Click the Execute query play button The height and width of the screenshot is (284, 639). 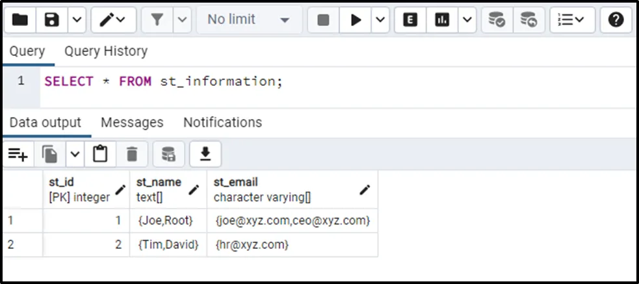pyautogui.click(x=356, y=20)
